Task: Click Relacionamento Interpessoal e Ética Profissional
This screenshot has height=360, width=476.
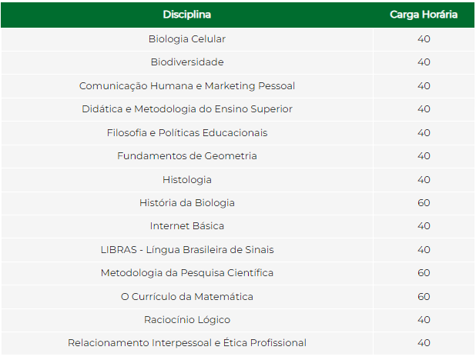Action: click(x=187, y=343)
